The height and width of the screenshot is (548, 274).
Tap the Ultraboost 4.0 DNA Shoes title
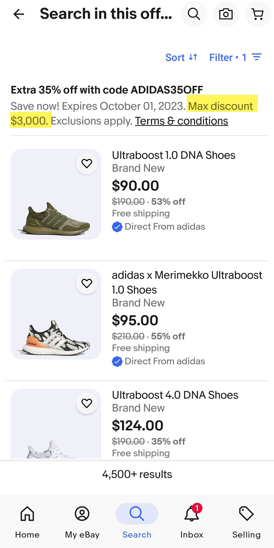tap(175, 395)
